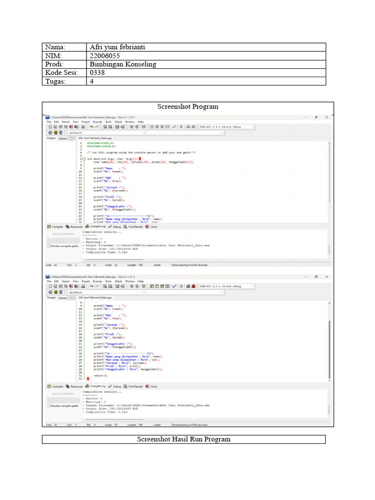The image size is (375, 500).
Task: Click the Print icon in the top window toolbar
Action: point(83,127)
